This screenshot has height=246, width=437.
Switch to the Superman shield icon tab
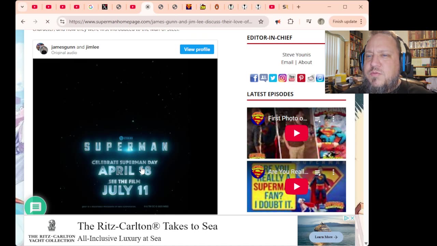[188, 7]
